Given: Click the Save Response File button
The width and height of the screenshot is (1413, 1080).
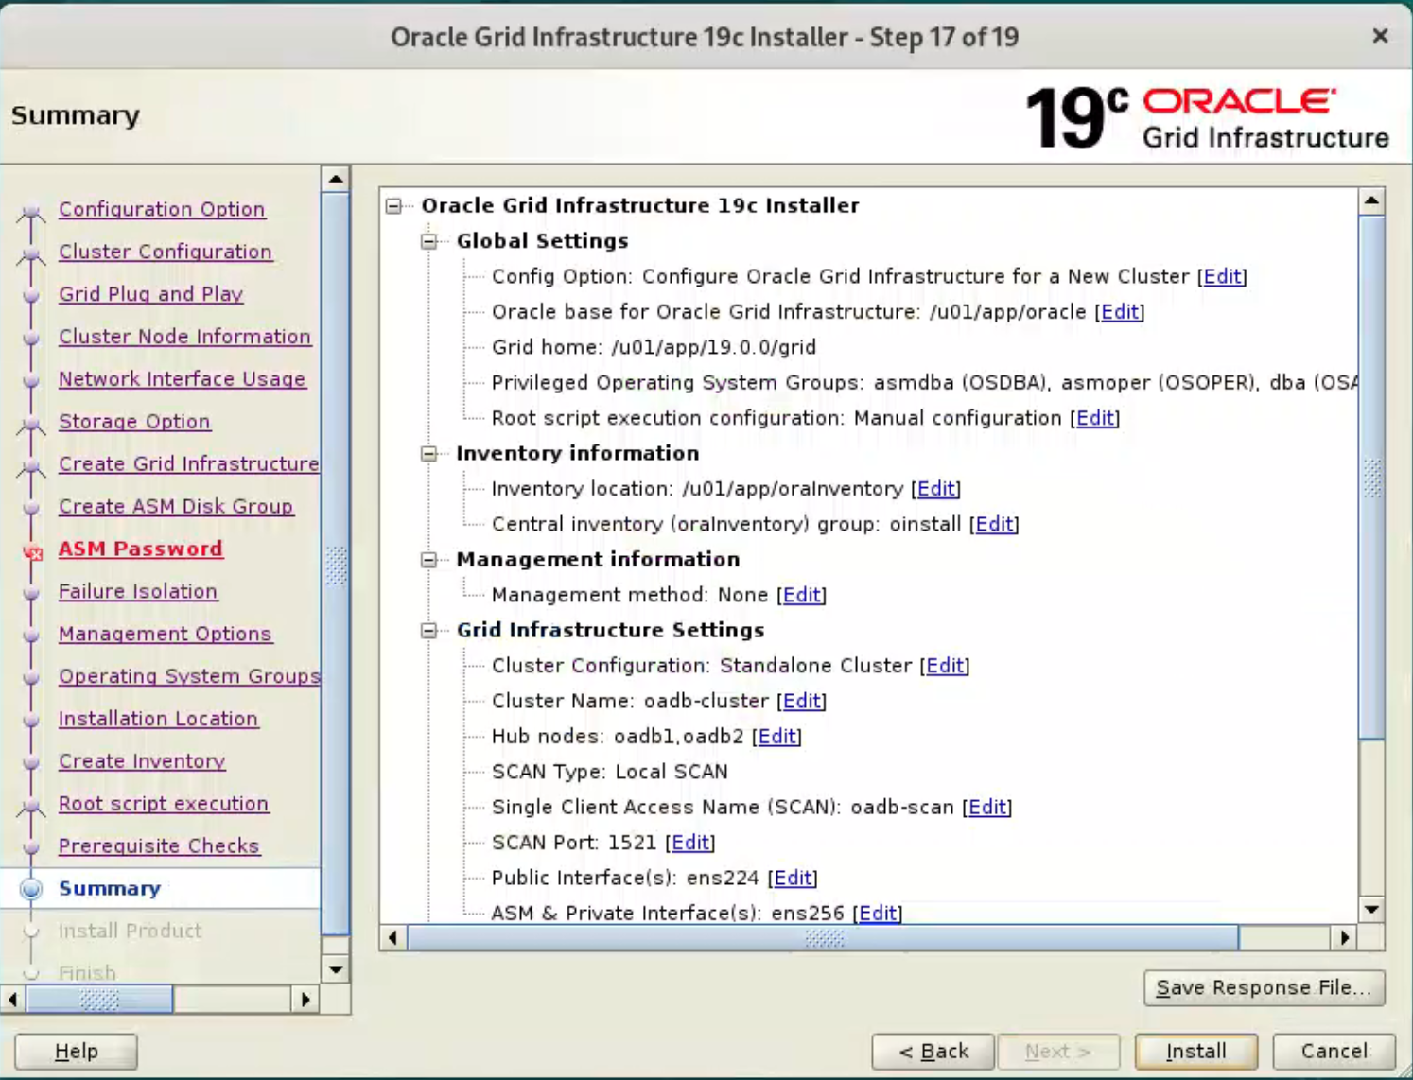Looking at the screenshot, I should point(1264,987).
